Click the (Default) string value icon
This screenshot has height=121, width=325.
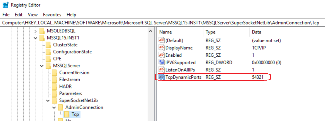pyautogui.click(x=161, y=40)
